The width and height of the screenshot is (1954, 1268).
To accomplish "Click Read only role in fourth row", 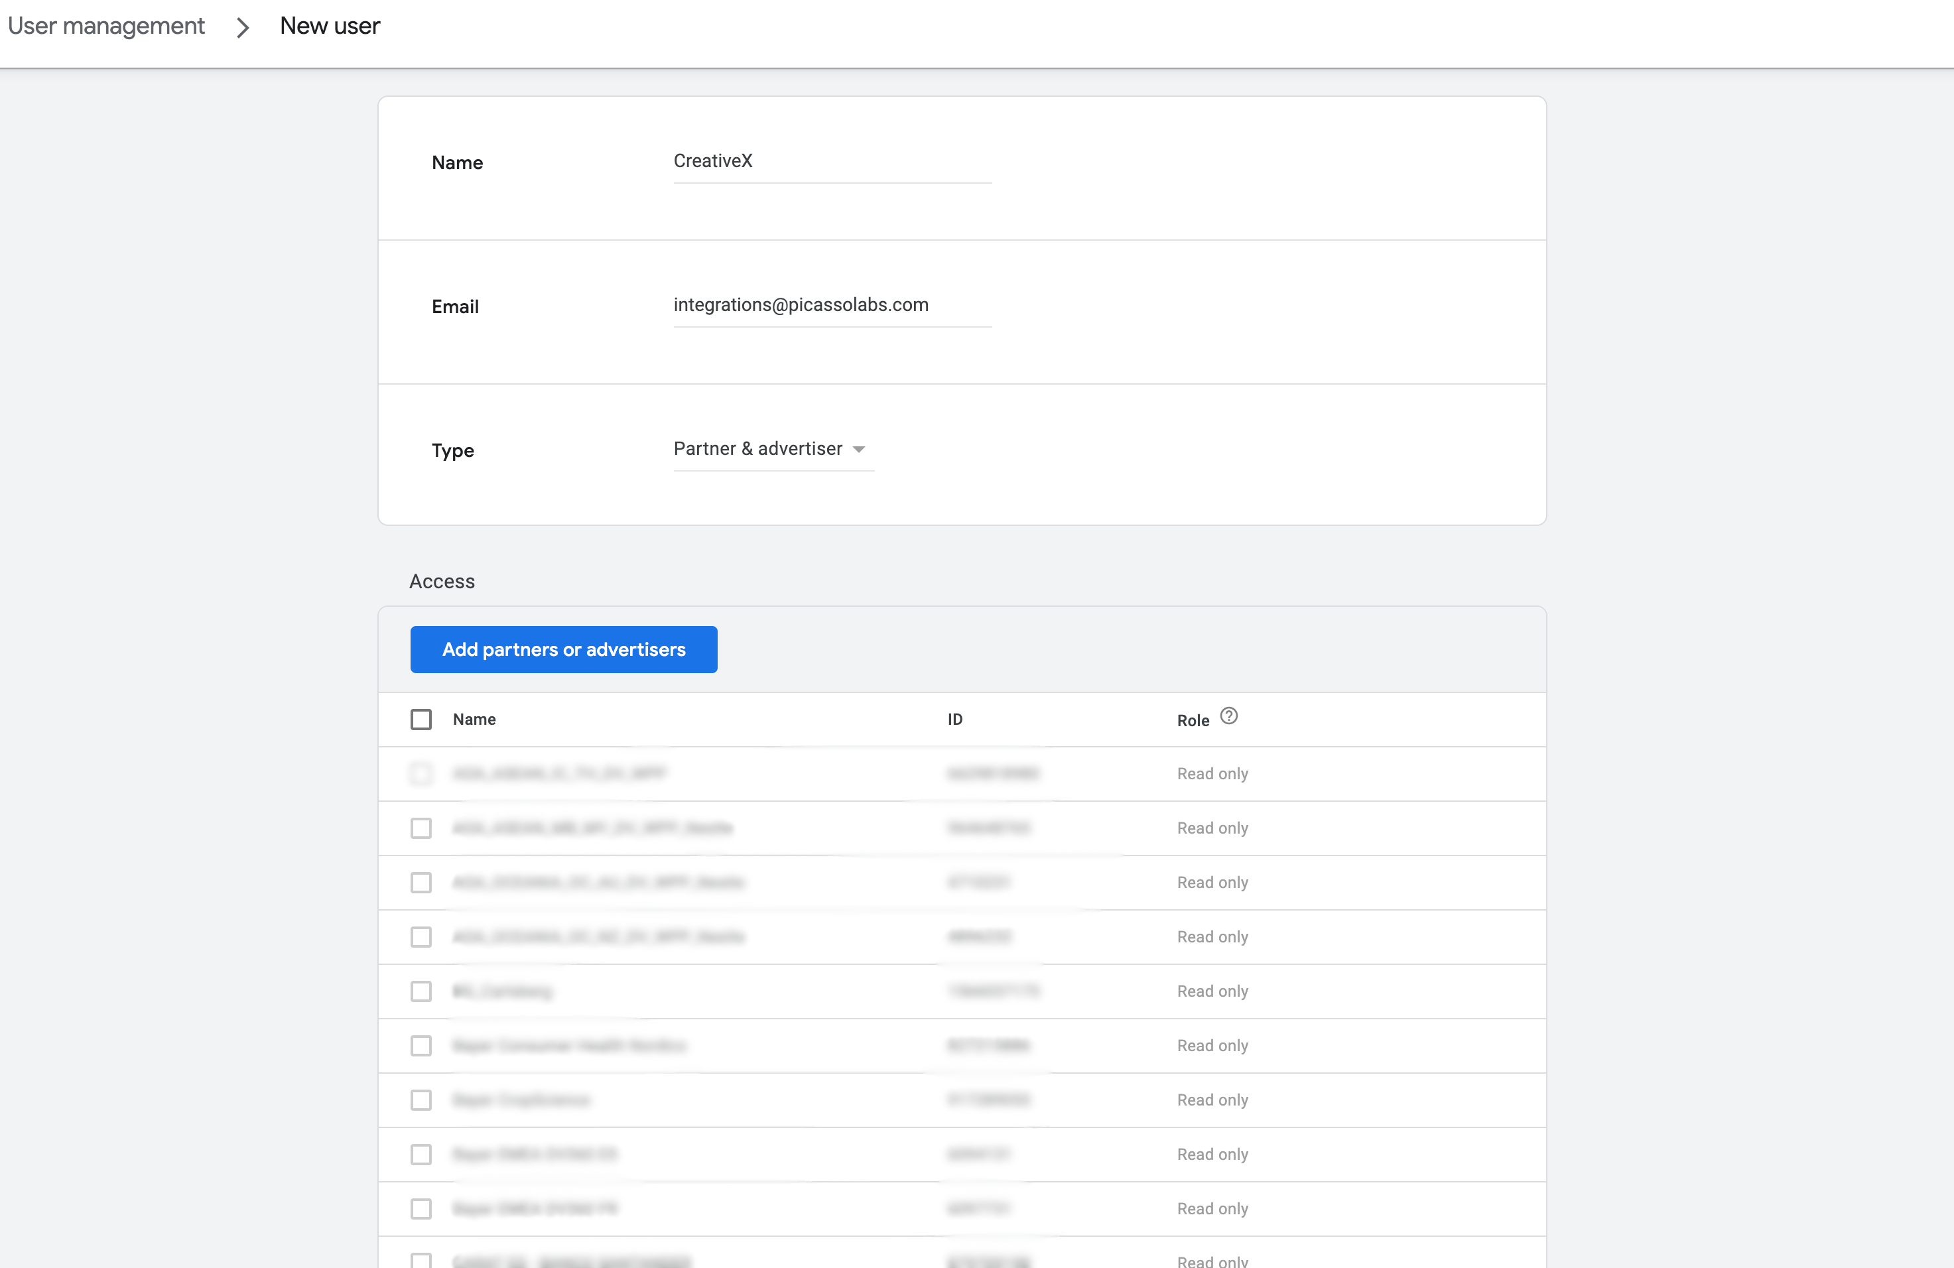I will [1212, 937].
